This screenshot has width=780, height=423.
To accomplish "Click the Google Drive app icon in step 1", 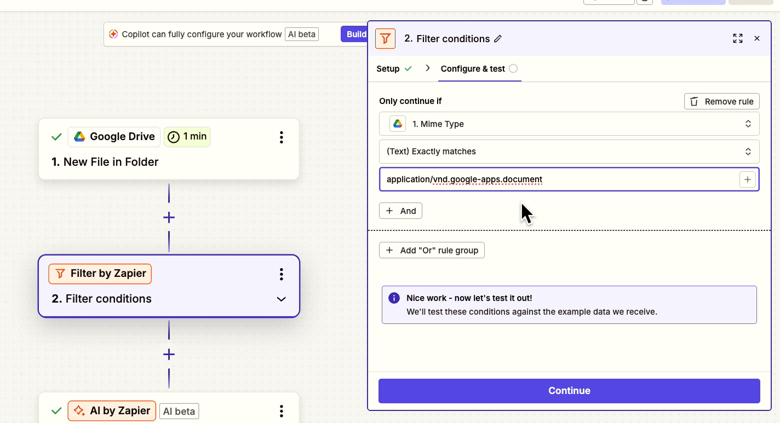I will coord(79,137).
